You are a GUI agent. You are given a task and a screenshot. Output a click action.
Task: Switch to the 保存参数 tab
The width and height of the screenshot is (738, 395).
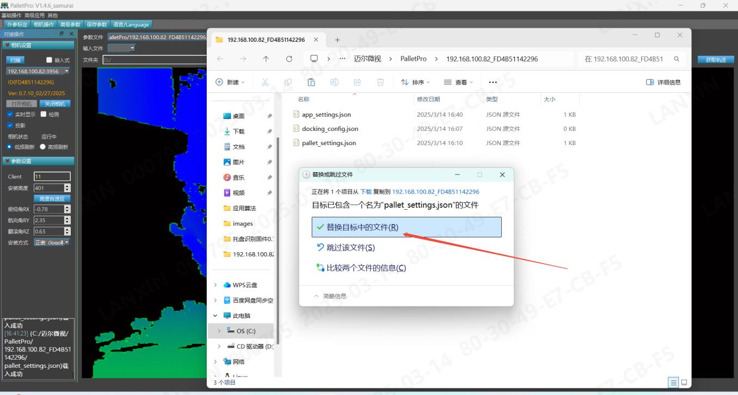coord(97,24)
